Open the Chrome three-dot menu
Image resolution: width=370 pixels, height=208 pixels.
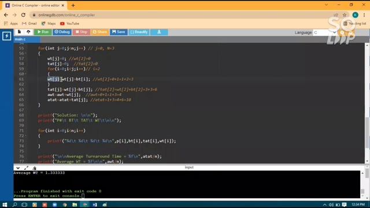pos(364,15)
